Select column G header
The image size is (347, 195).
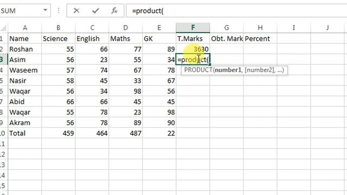[227, 28]
